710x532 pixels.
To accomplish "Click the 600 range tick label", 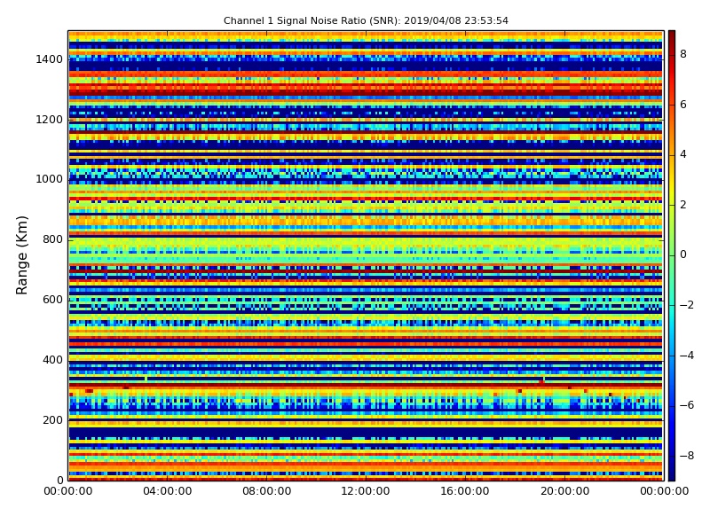I will (x=52, y=300).
